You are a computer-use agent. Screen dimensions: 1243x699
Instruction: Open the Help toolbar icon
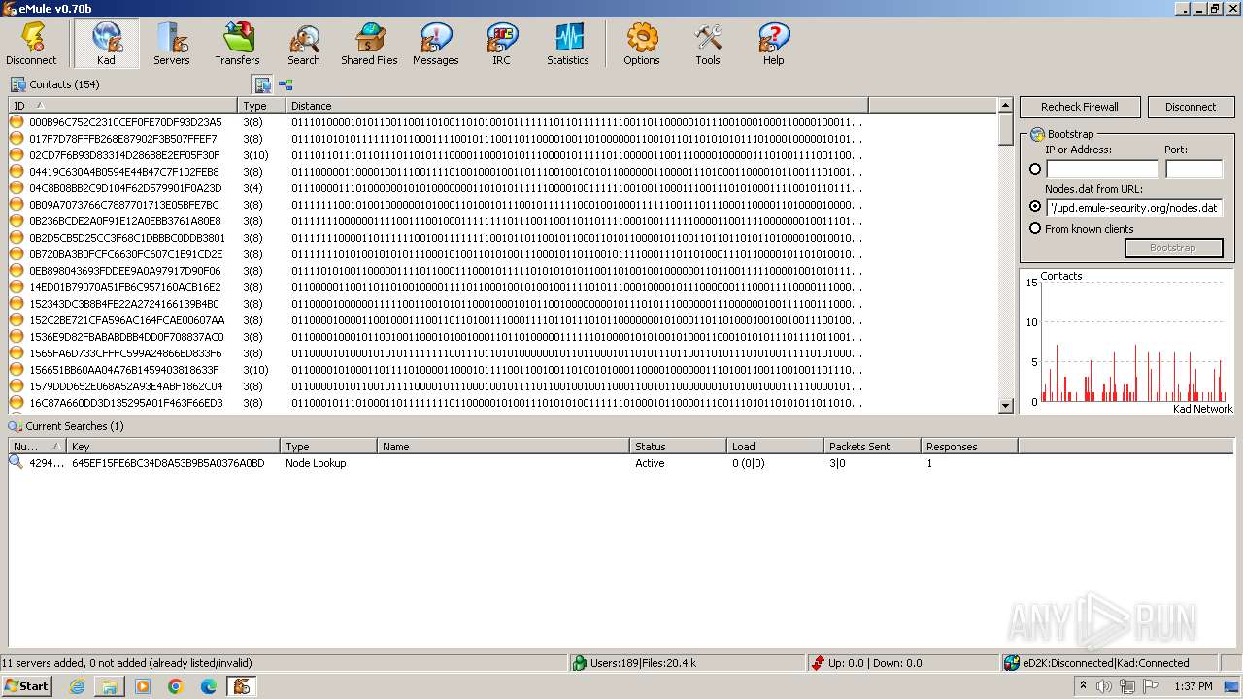click(x=774, y=45)
